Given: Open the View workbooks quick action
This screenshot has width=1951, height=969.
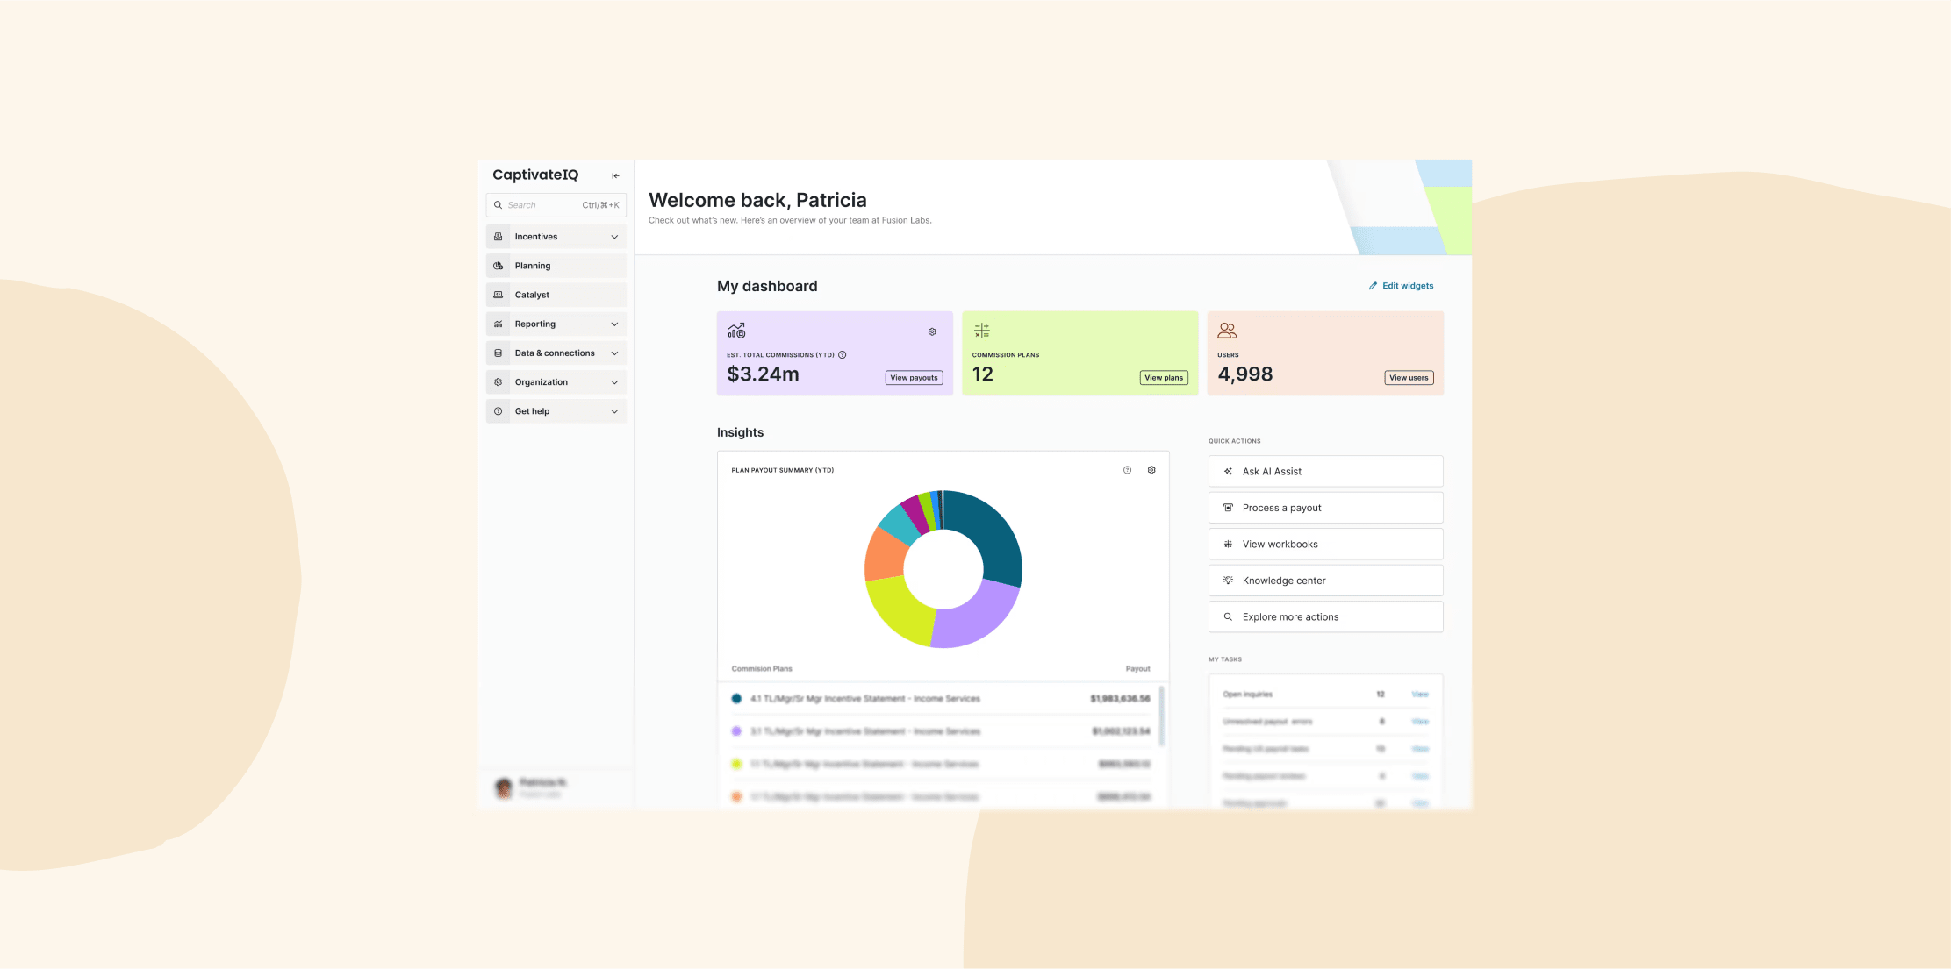Looking at the screenshot, I should 1325,545.
